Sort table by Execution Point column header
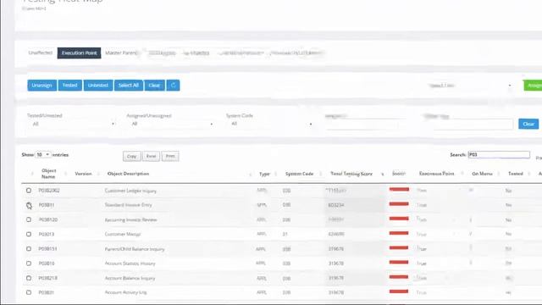The image size is (542, 305). coord(437,174)
